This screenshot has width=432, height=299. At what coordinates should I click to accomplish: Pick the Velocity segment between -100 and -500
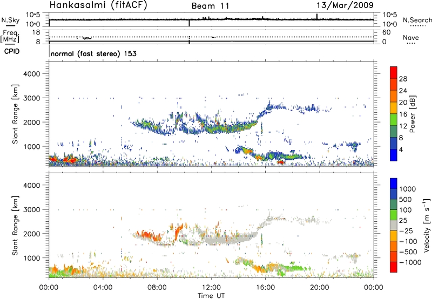tap(394, 246)
